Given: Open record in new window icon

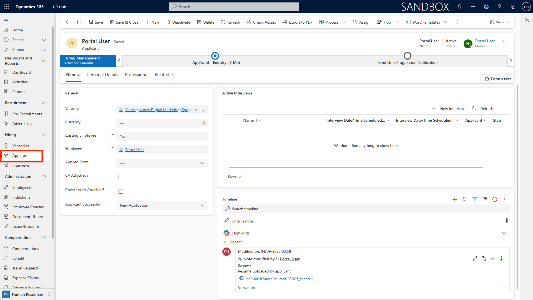Looking at the screenshot, I should [x=79, y=22].
